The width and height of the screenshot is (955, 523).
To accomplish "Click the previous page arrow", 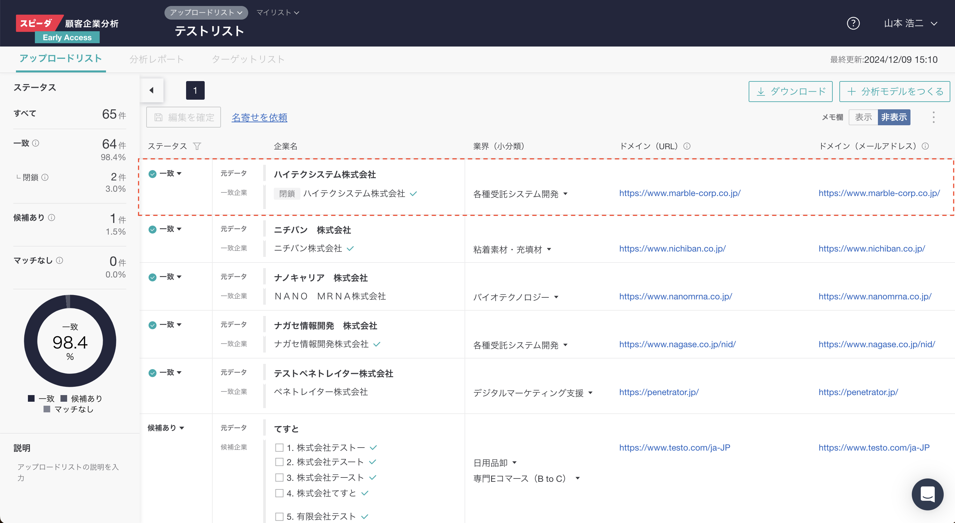I will 152,90.
